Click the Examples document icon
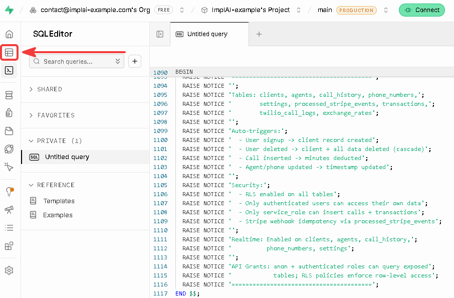 point(33,215)
